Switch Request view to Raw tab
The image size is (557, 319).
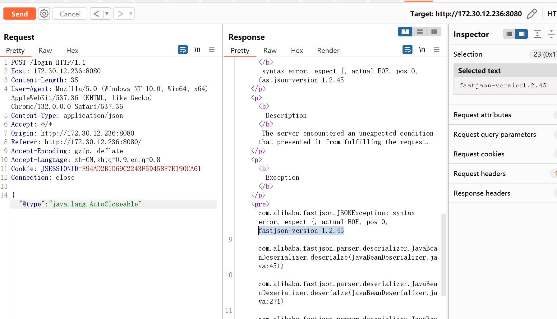click(x=45, y=50)
